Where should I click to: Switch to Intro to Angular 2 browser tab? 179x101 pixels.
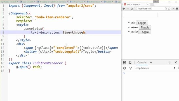136,4
